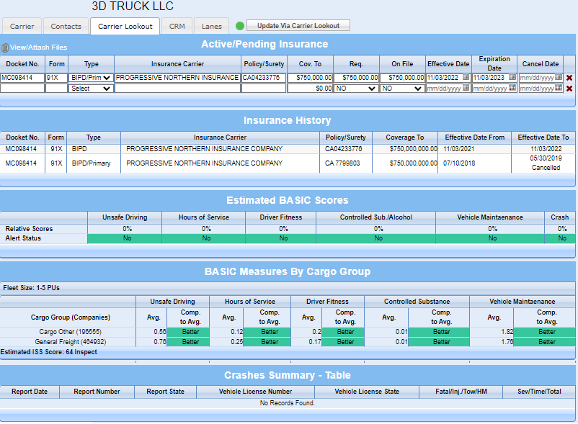The width and height of the screenshot is (578, 424).
Task: Click the Update Via Carrier Lookout button
Action: click(x=298, y=25)
